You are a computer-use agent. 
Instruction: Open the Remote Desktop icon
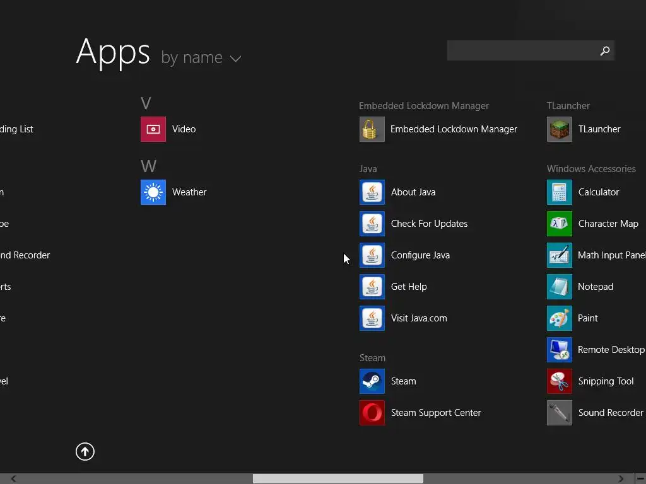click(560, 350)
